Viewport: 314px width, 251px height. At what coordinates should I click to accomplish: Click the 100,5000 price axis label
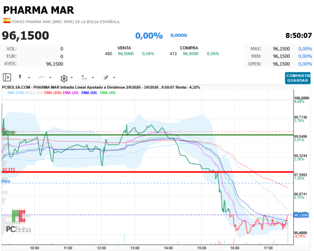302,98
